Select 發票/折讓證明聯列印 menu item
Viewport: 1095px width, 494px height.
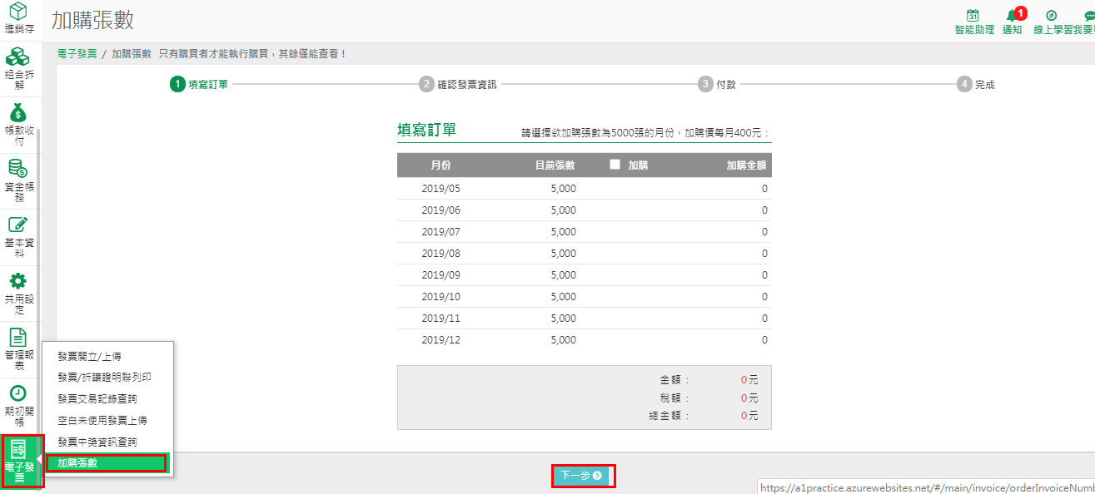104,378
